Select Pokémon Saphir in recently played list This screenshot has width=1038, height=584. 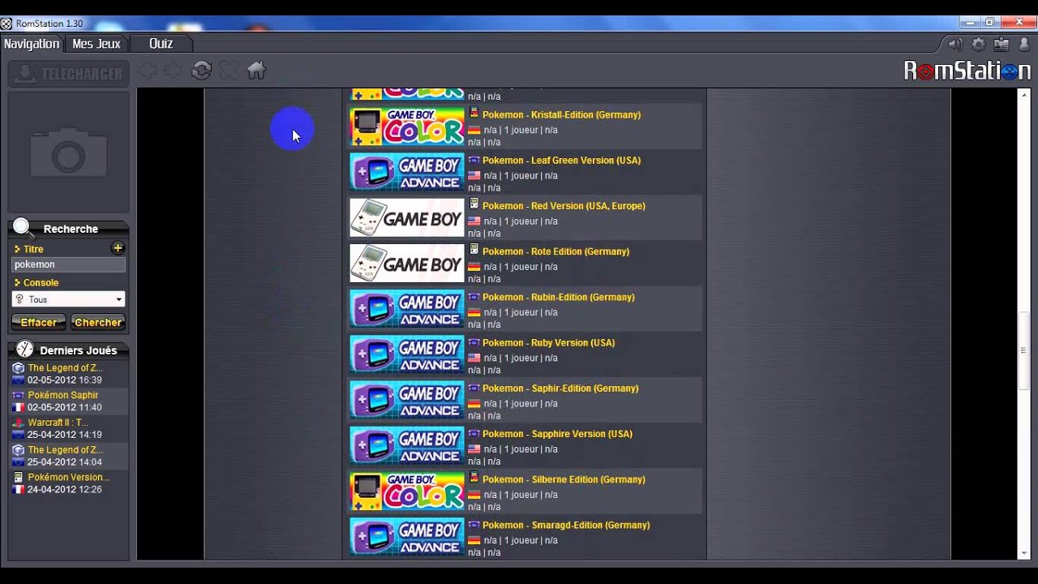click(69, 401)
